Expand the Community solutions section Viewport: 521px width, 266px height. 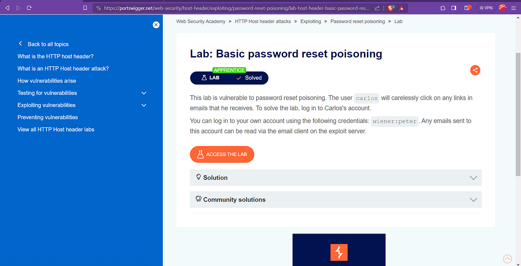point(336,199)
